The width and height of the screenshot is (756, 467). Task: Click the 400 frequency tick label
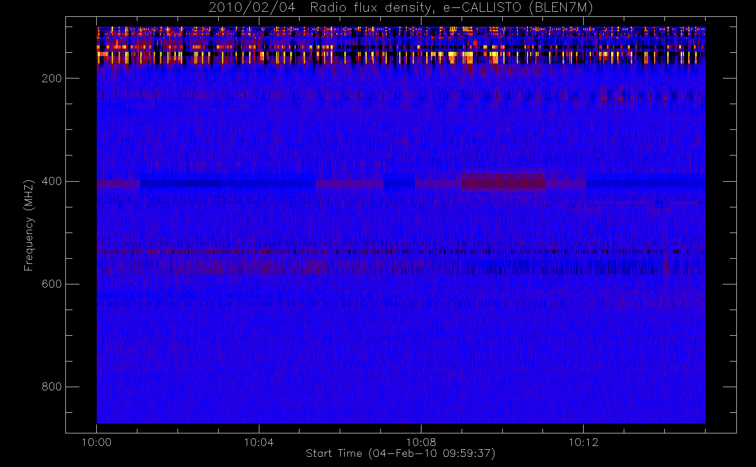pyautogui.click(x=52, y=181)
